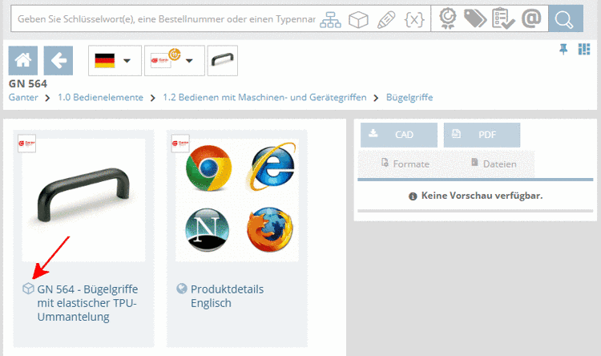Open the sketch search pencil icon
Screen dimensions: 601x356
coord(386,19)
